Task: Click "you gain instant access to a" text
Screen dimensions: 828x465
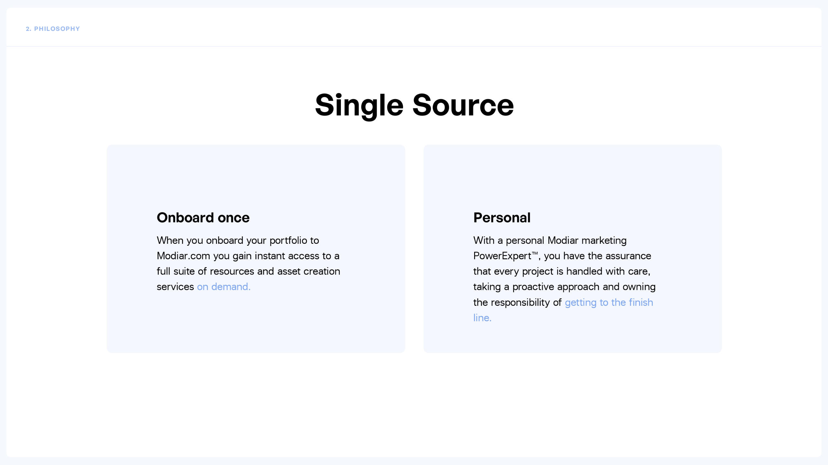Action: pyautogui.click(x=276, y=256)
